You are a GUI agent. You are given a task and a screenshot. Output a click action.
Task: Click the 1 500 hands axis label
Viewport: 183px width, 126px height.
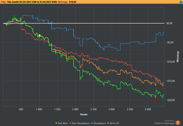click(x=57, y=109)
